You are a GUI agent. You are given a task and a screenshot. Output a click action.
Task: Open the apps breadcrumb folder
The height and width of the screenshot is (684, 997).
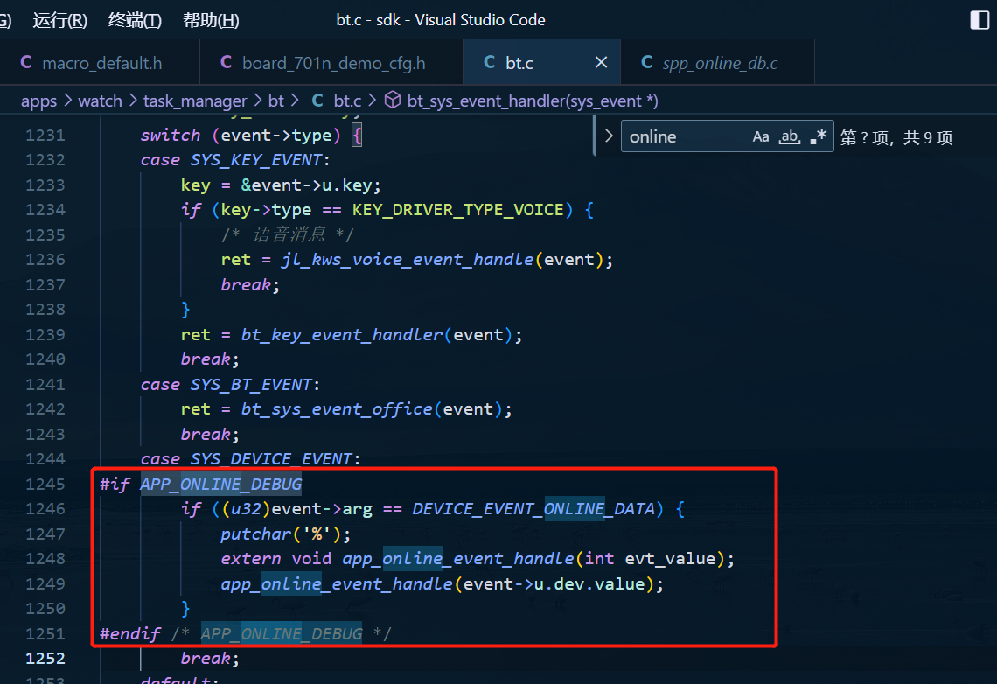(38, 101)
